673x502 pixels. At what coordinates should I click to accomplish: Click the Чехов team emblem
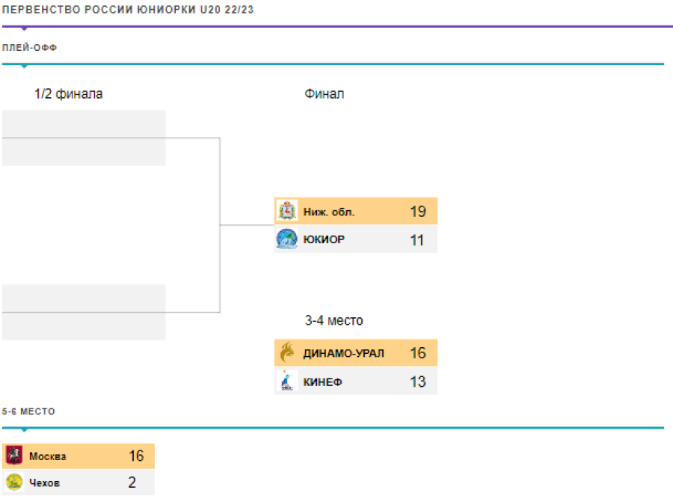pyautogui.click(x=14, y=482)
